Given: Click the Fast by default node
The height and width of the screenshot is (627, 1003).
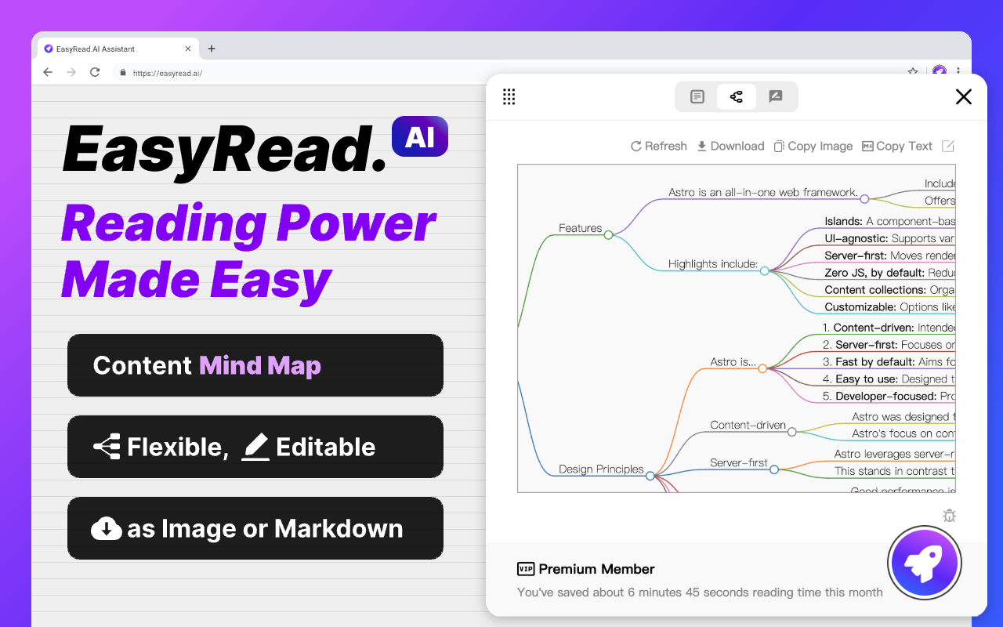Looking at the screenshot, I should point(889,362).
